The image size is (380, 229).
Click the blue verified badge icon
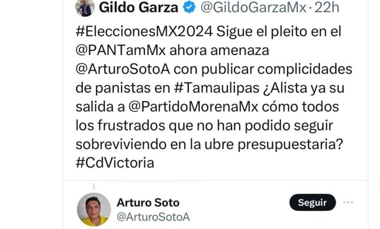(190, 7)
